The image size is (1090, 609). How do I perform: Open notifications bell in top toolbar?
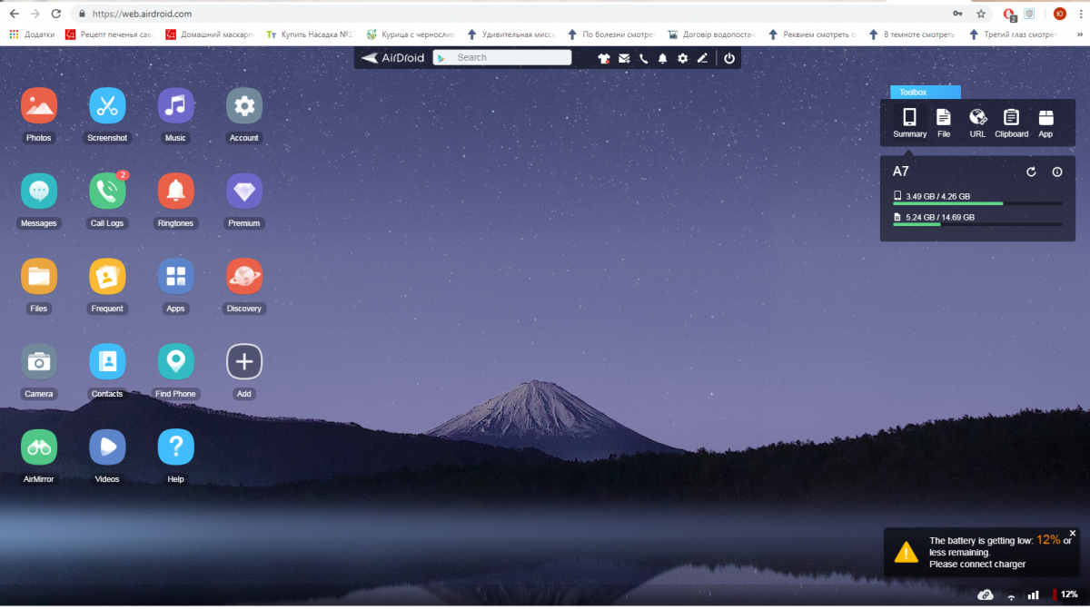coord(662,58)
